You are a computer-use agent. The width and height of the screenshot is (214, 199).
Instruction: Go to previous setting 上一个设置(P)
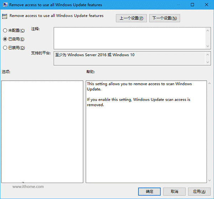(131, 18)
